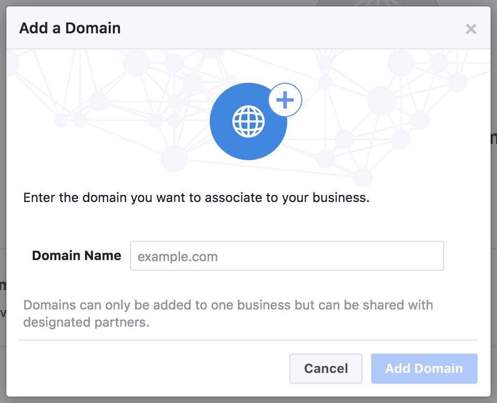
Task: Click the "Add a Domain" title text
Action: (70, 28)
